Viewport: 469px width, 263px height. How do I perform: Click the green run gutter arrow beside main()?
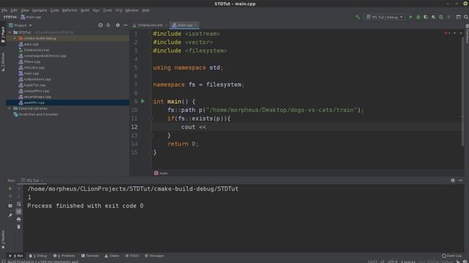tap(143, 102)
